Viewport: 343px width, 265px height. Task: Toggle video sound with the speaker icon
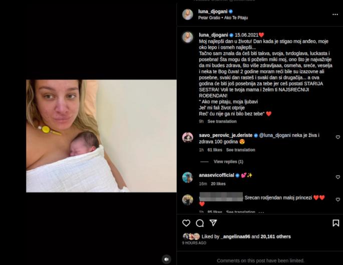(166, 259)
